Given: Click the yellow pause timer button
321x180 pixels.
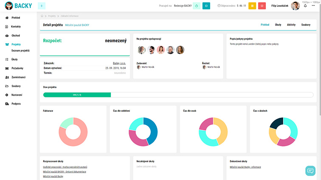Looking at the screenshot, I should pyautogui.click(x=252, y=6).
